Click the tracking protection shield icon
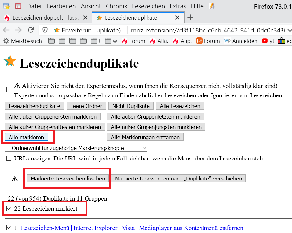The image size is (292, 233). point(45,30)
